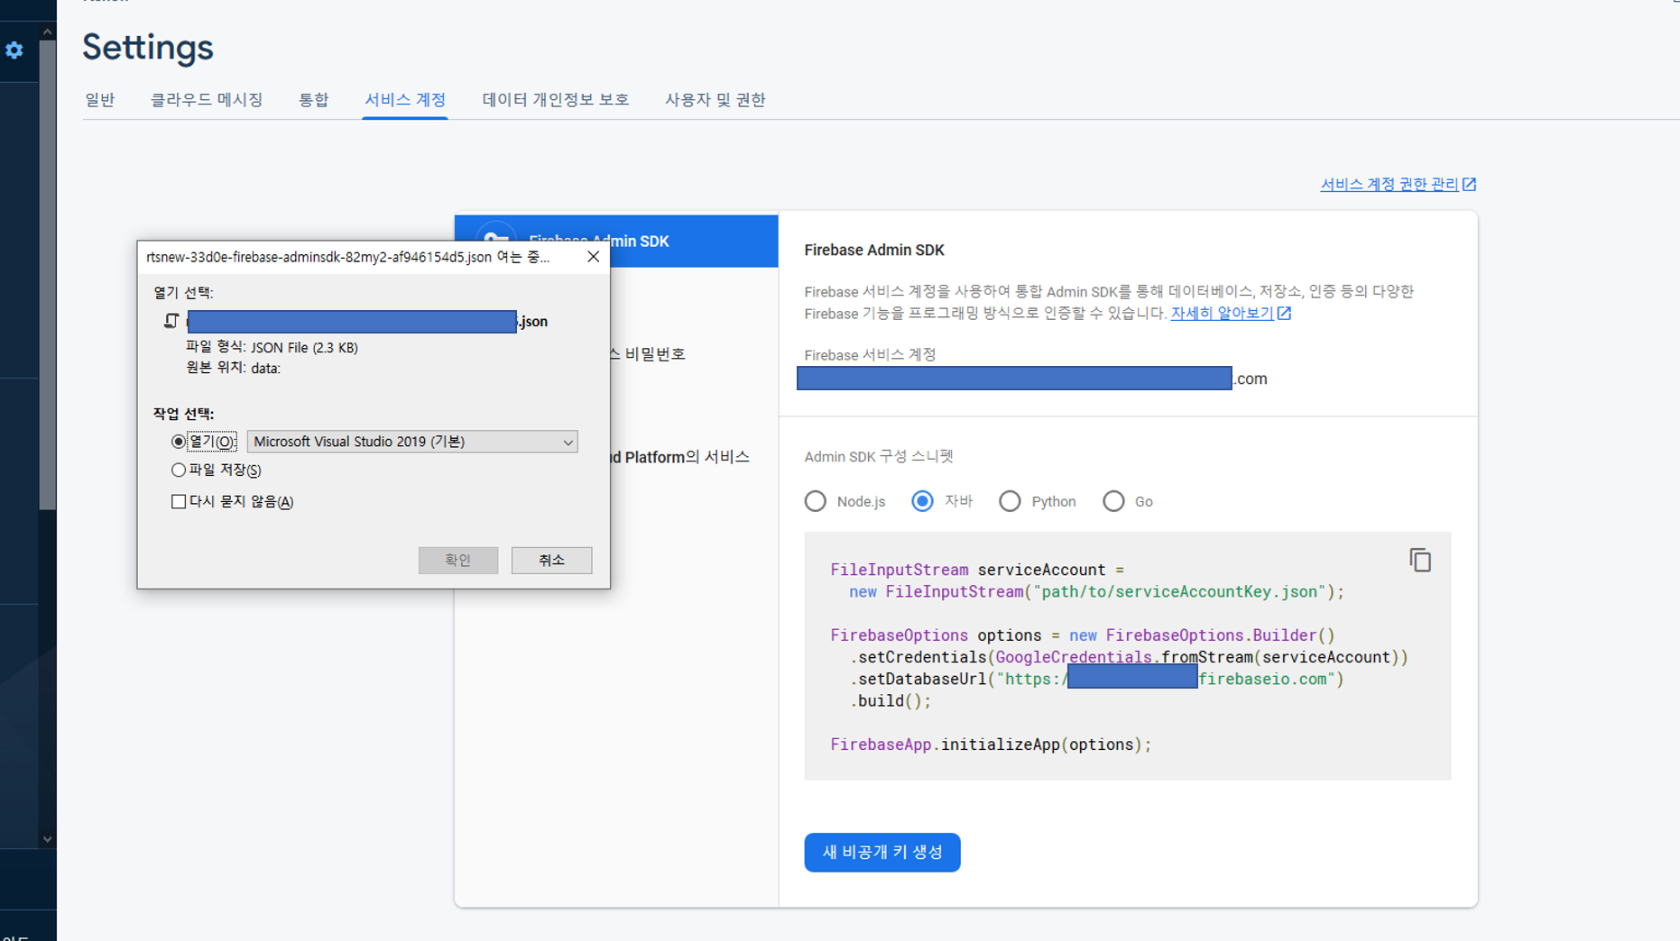Viewport: 1680px width, 941px height.
Task: Click the external link icon beside 자세히 알아보기
Action: tap(1285, 313)
